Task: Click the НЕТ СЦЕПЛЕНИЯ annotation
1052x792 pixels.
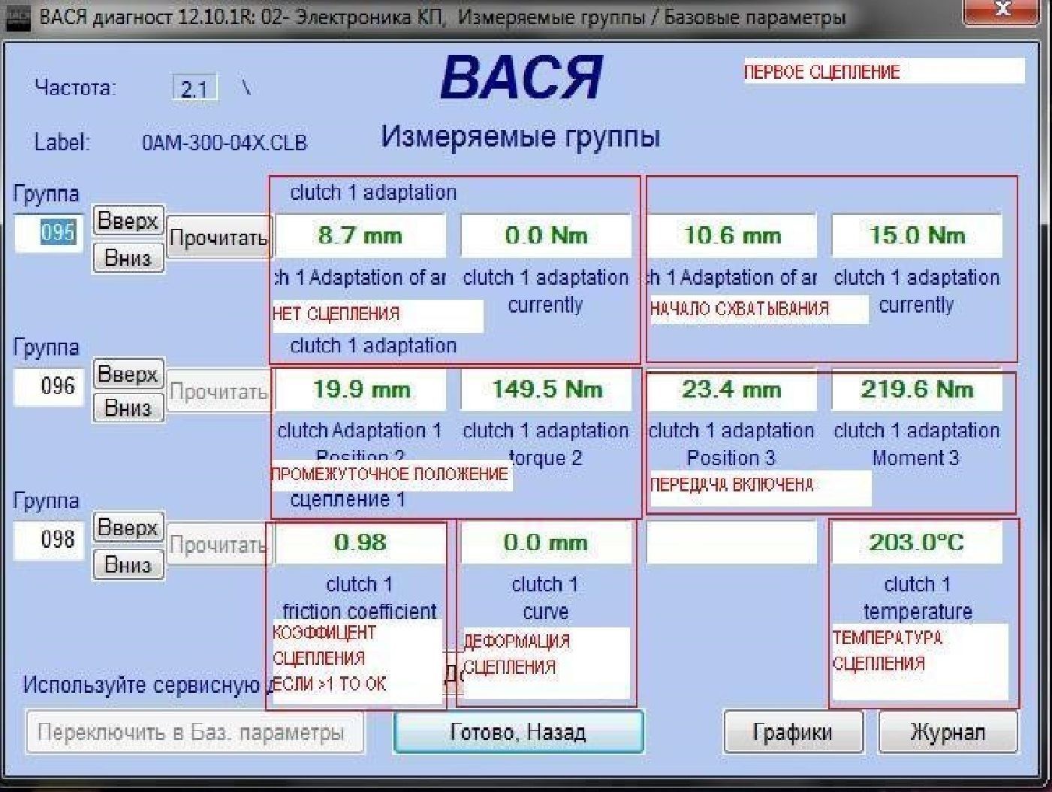Action: point(336,314)
